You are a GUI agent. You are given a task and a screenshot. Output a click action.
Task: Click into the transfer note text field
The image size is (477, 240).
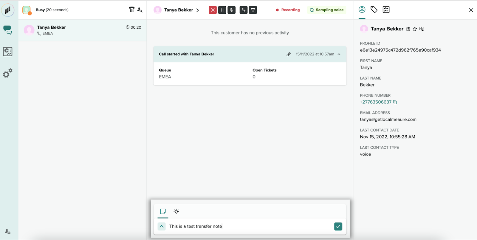pos(250,226)
